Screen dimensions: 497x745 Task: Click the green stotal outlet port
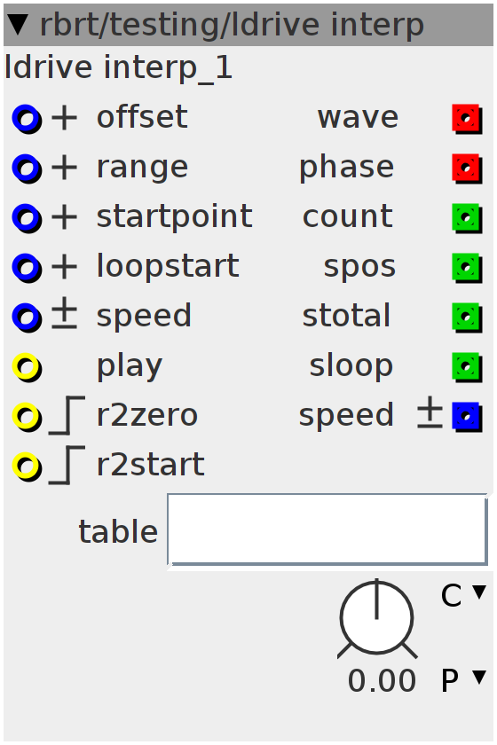coord(467,318)
